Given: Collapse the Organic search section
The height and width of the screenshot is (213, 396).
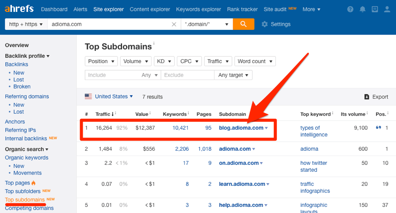Looking at the screenshot, I should click(x=26, y=149).
